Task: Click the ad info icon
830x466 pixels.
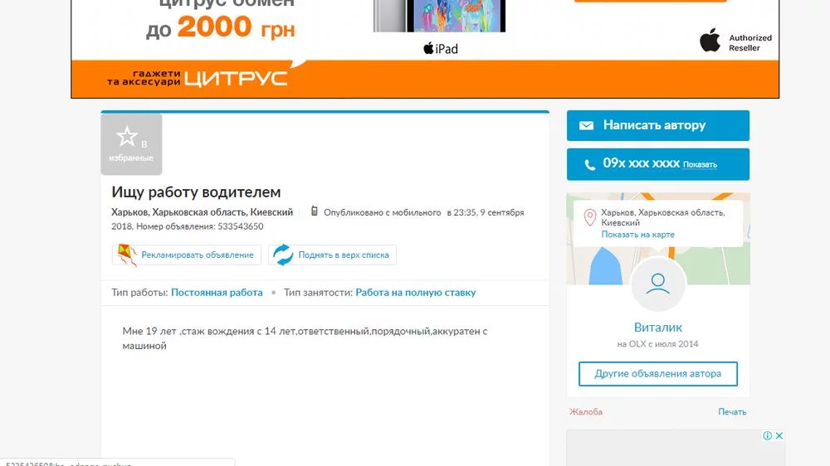Action: coord(767,436)
